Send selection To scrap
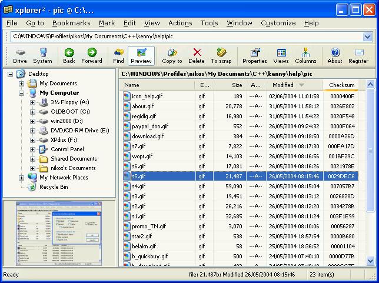 coord(222,55)
